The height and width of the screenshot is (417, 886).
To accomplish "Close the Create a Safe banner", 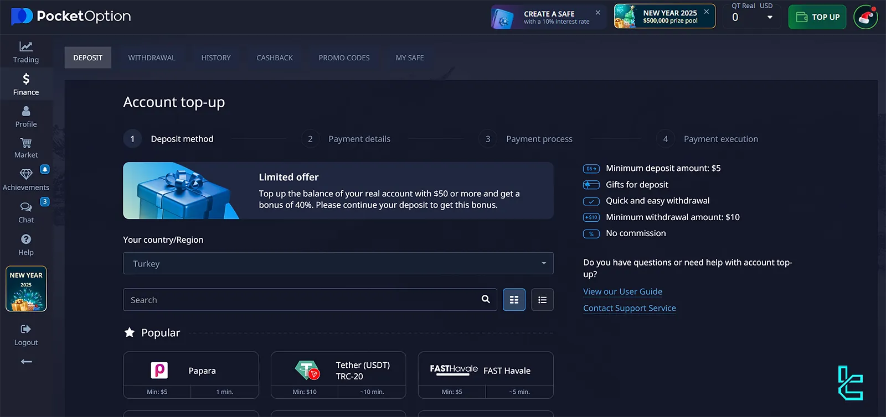I will [598, 12].
